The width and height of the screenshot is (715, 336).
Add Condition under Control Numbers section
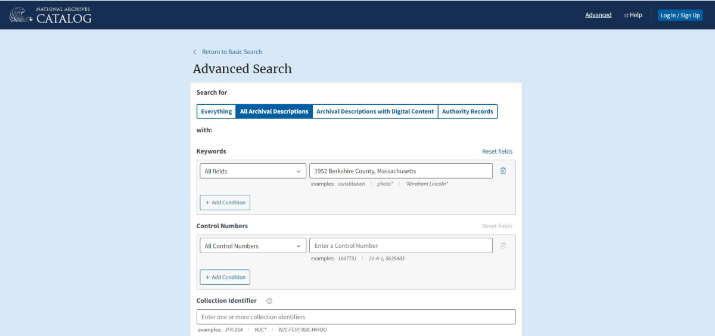(225, 277)
